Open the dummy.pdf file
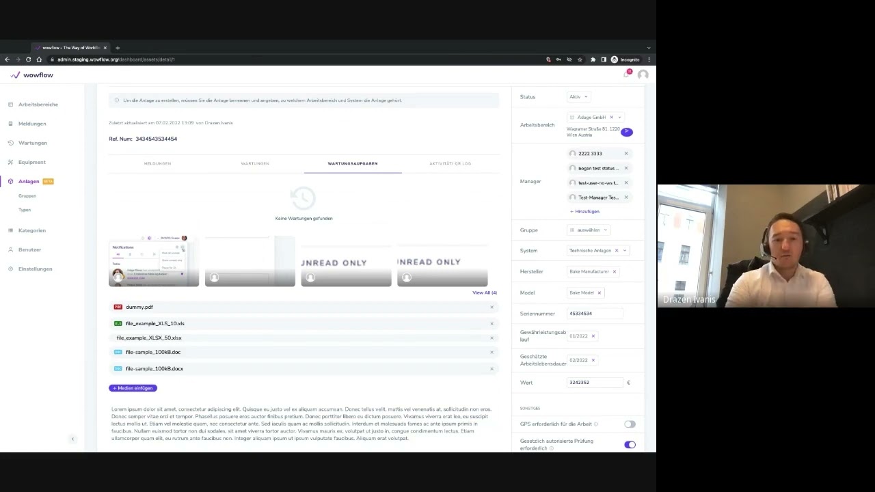Viewport: 875px width, 492px height. tap(139, 307)
